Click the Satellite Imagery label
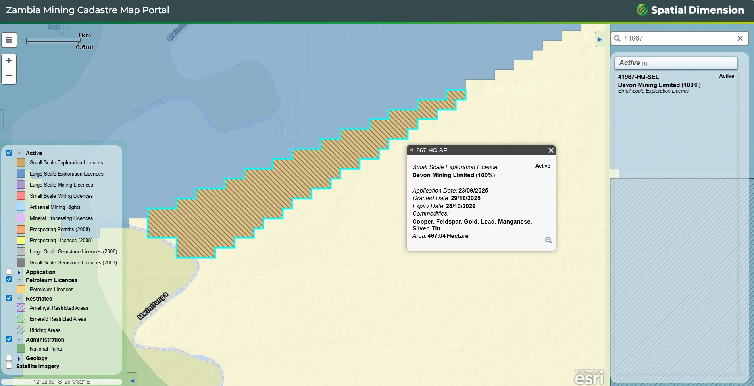Screen dimensions: 754x386 pos(38,366)
